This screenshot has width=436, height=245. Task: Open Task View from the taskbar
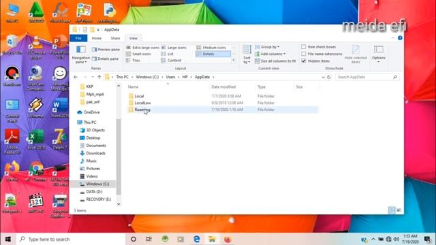[x=149, y=239]
